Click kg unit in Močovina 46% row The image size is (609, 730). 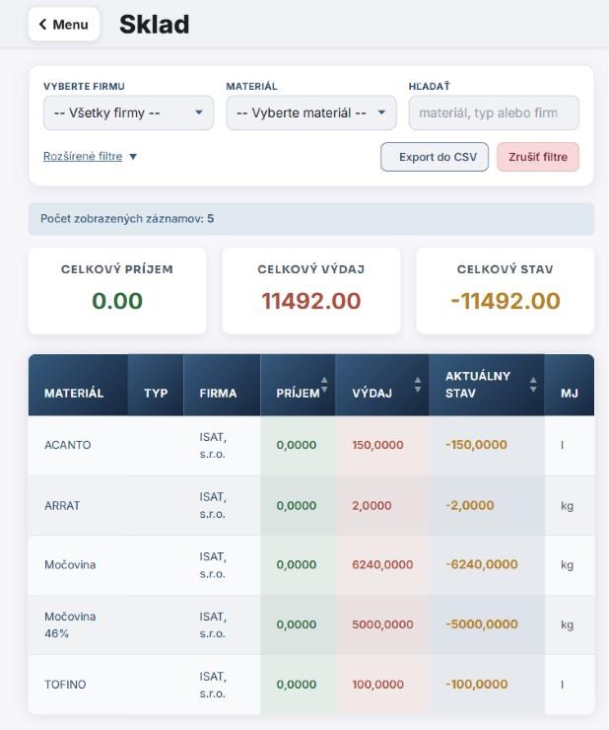(x=568, y=624)
